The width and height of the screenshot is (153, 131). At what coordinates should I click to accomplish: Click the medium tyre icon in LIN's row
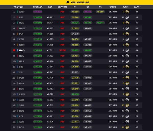pyautogui.click(x=127, y=67)
